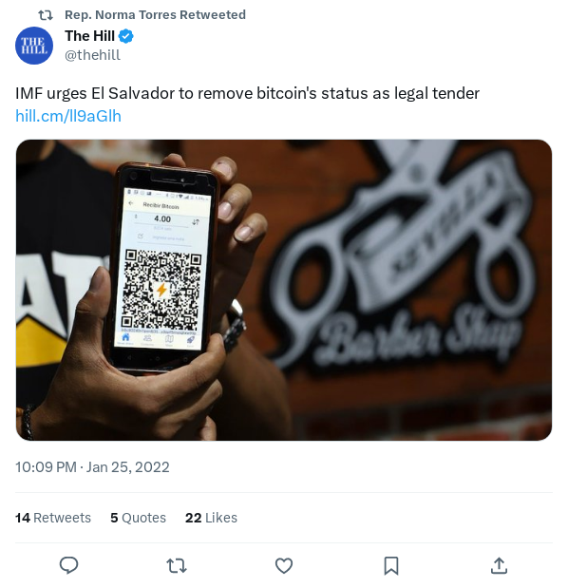Screen dimensions: 568x588
Task: Click The Hill profile avatar
Action: point(34,46)
